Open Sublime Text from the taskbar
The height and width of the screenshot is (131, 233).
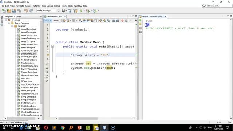[x=54, y=128]
